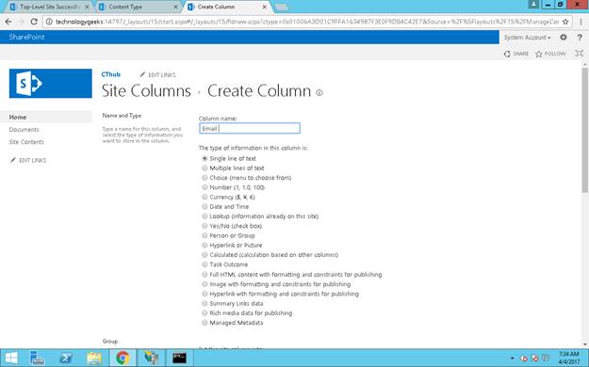Click Chrome user profile icon

click(533, 4)
